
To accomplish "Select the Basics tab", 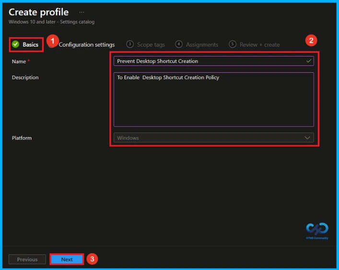I will 26,45.
